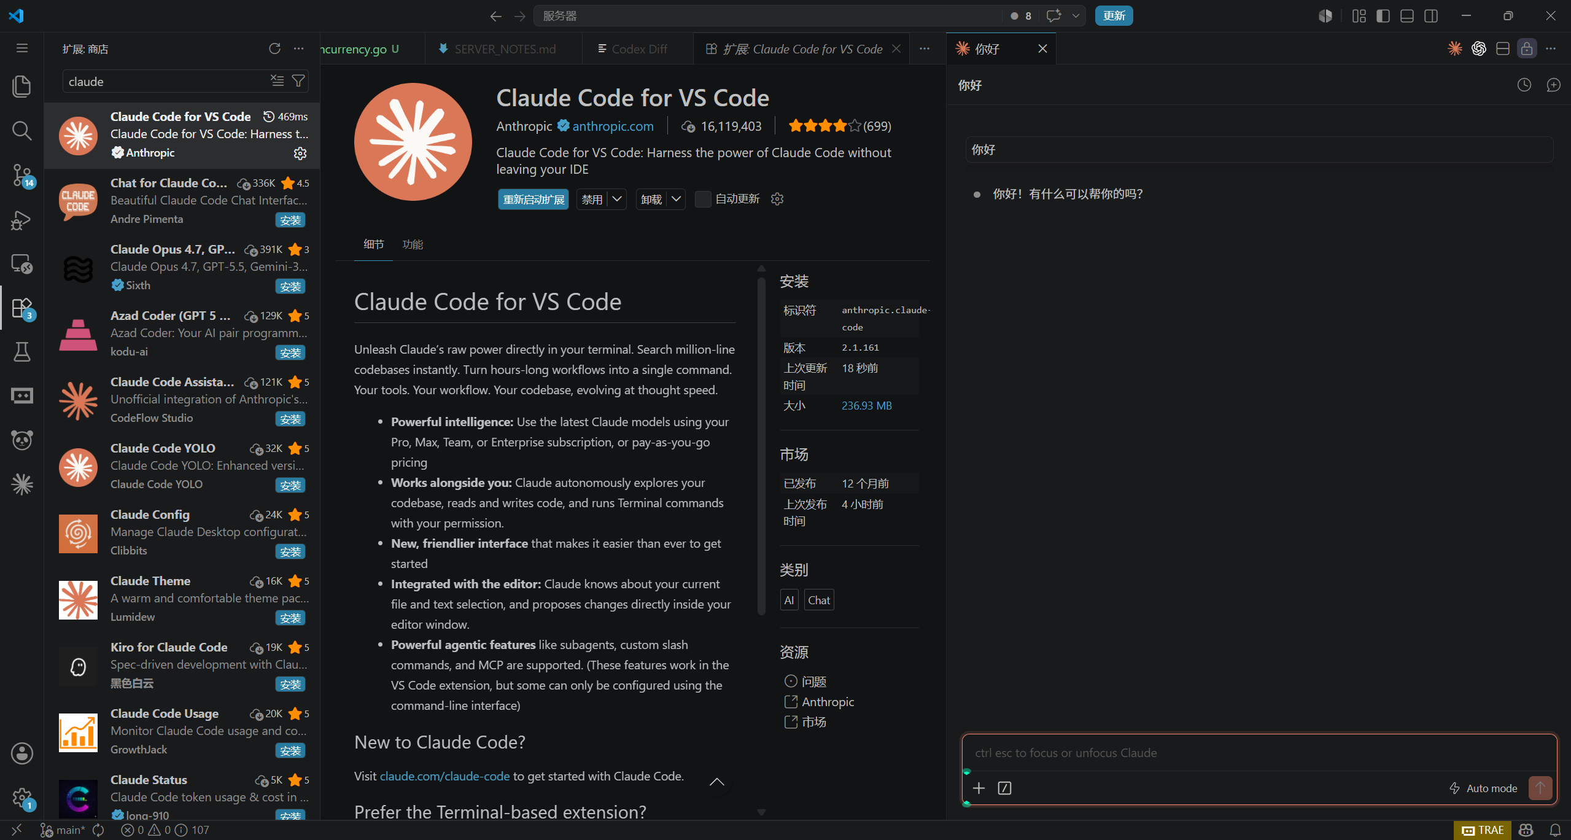The width and height of the screenshot is (1571, 840).
Task: Show past conversations history clock
Action: coord(1524,85)
